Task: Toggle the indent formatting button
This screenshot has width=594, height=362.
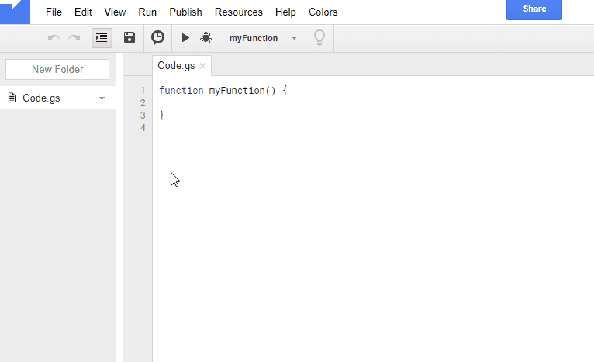Action: click(x=102, y=38)
